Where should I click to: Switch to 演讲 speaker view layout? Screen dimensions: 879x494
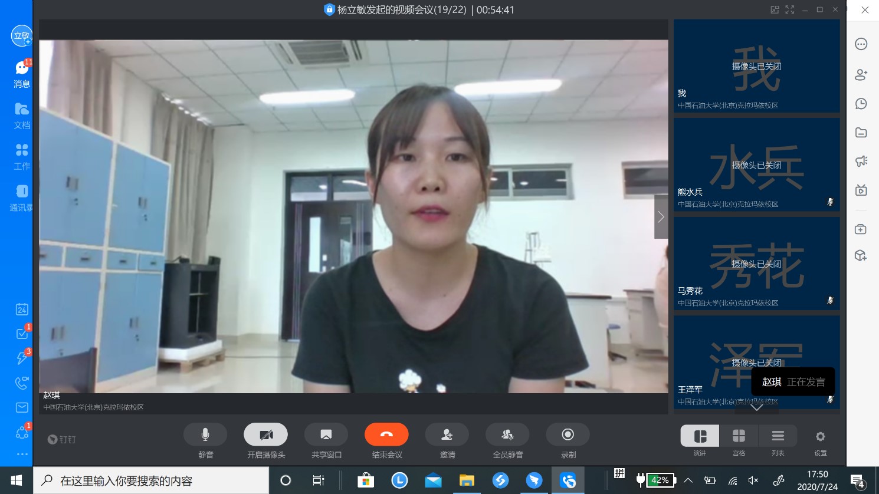(x=700, y=436)
